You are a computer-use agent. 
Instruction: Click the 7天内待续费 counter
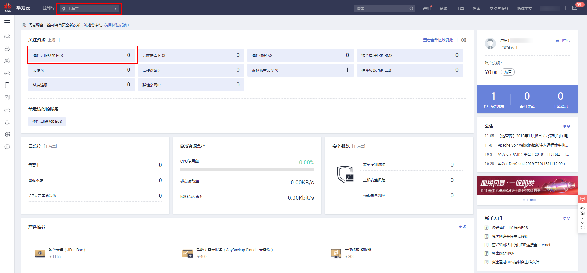[494, 100]
